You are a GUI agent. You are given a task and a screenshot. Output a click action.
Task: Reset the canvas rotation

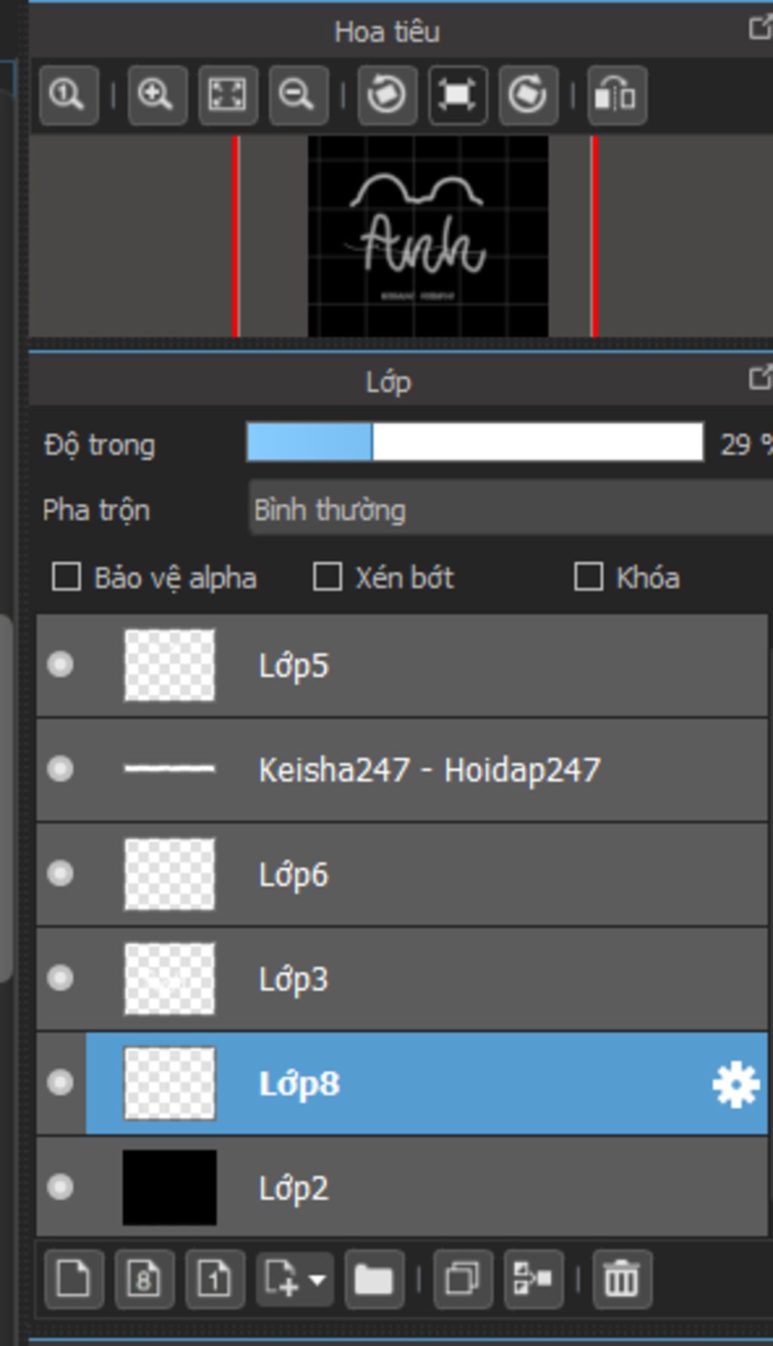(457, 95)
